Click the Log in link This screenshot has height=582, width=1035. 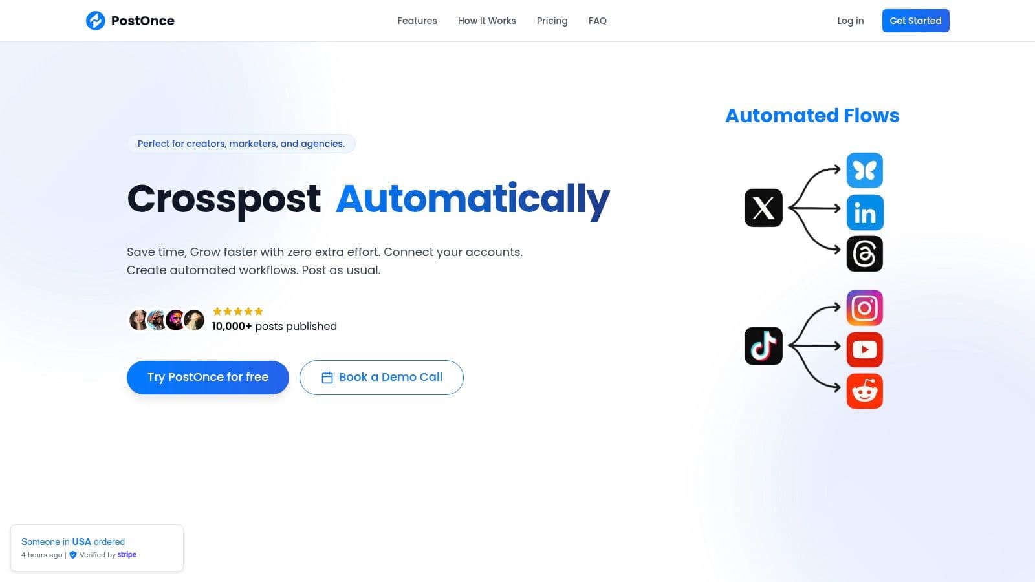tap(851, 21)
